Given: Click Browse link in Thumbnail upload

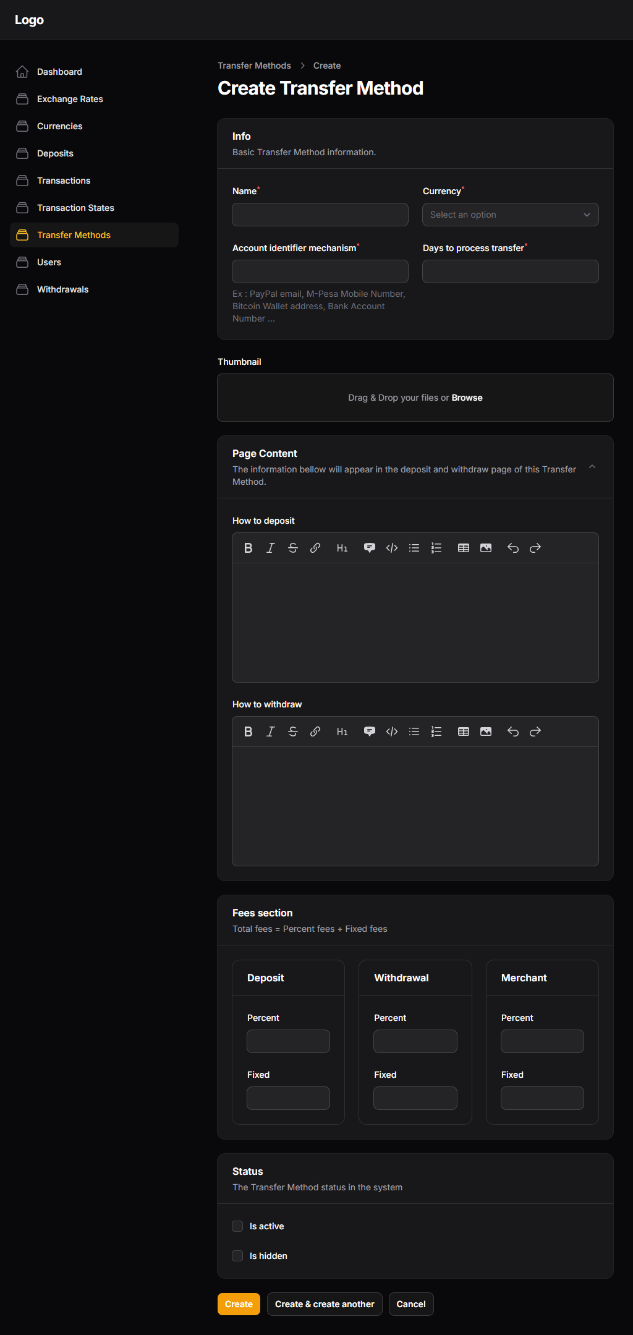Looking at the screenshot, I should pyautogui.click(x=467, y=398).
